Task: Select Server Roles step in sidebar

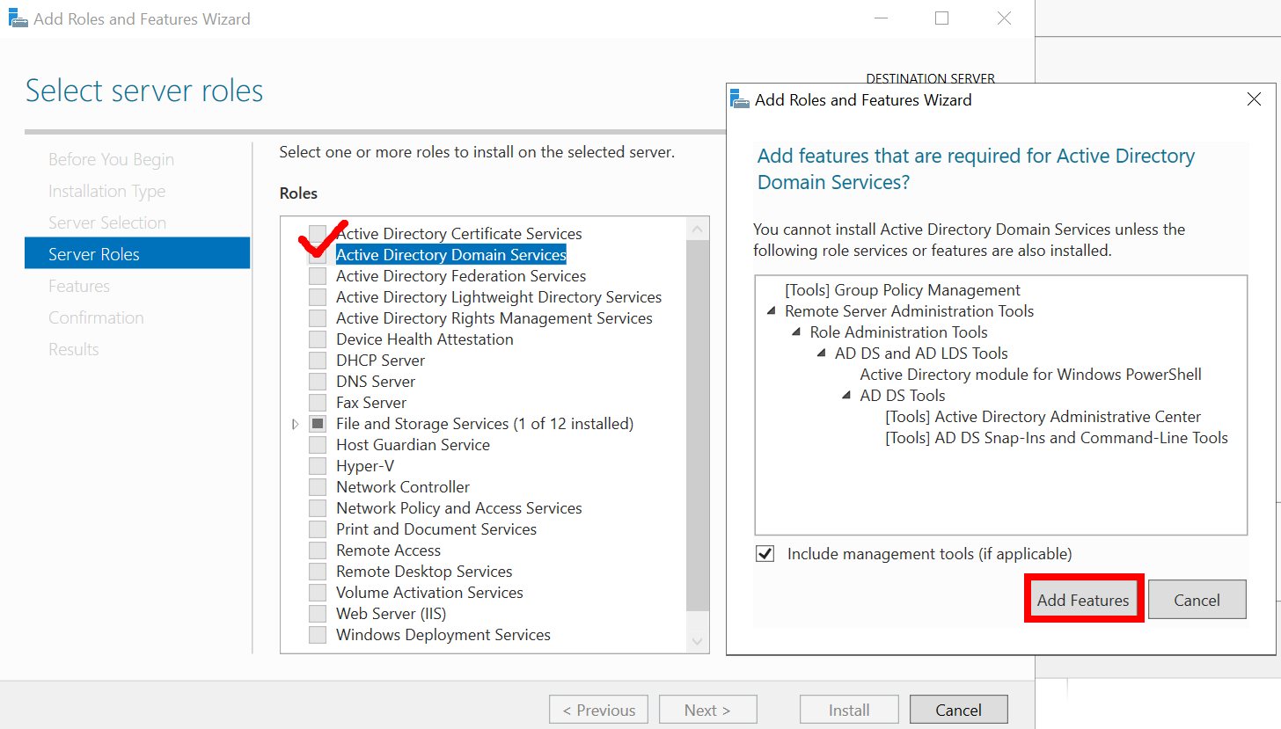Action: coord(137,254)
